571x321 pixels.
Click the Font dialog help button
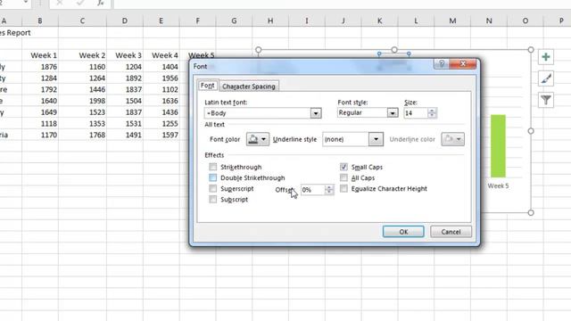point(442,64)
